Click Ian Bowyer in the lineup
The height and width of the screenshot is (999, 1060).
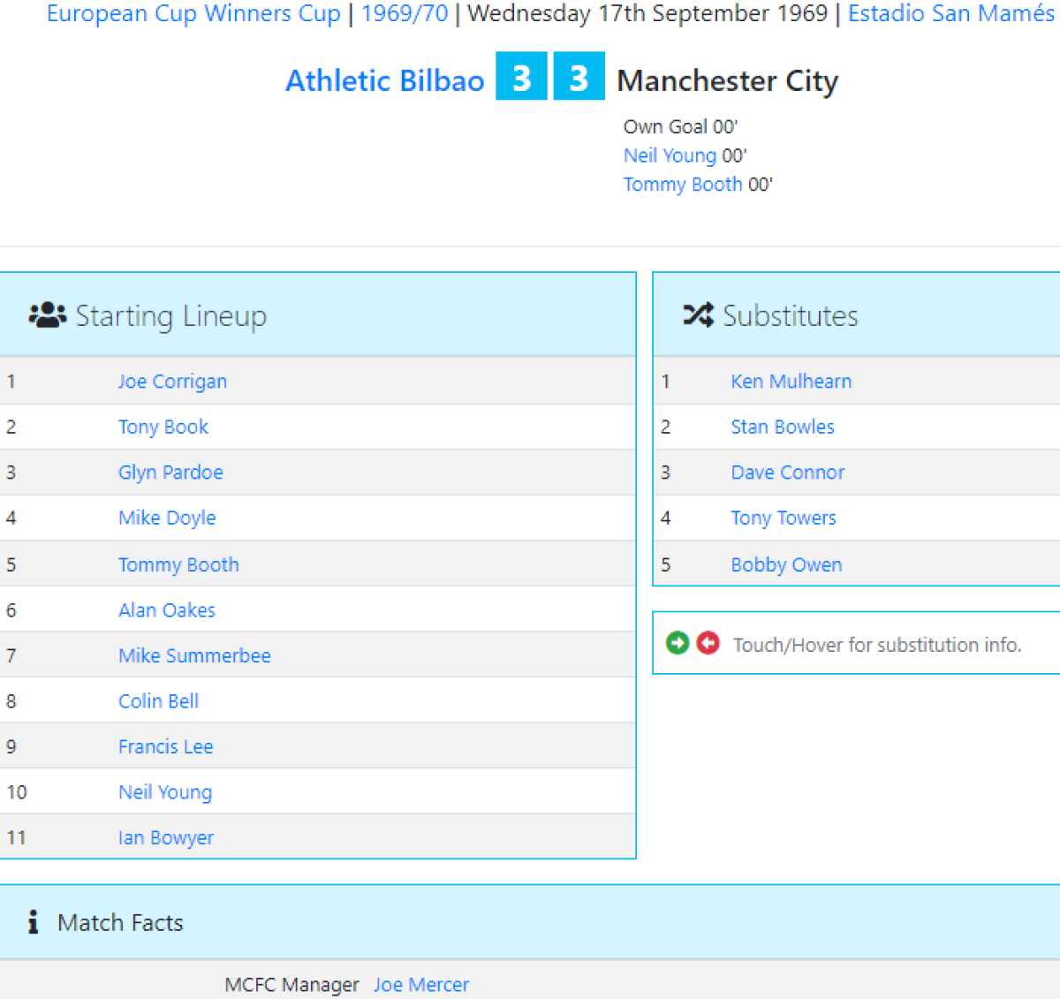[165, 837]
